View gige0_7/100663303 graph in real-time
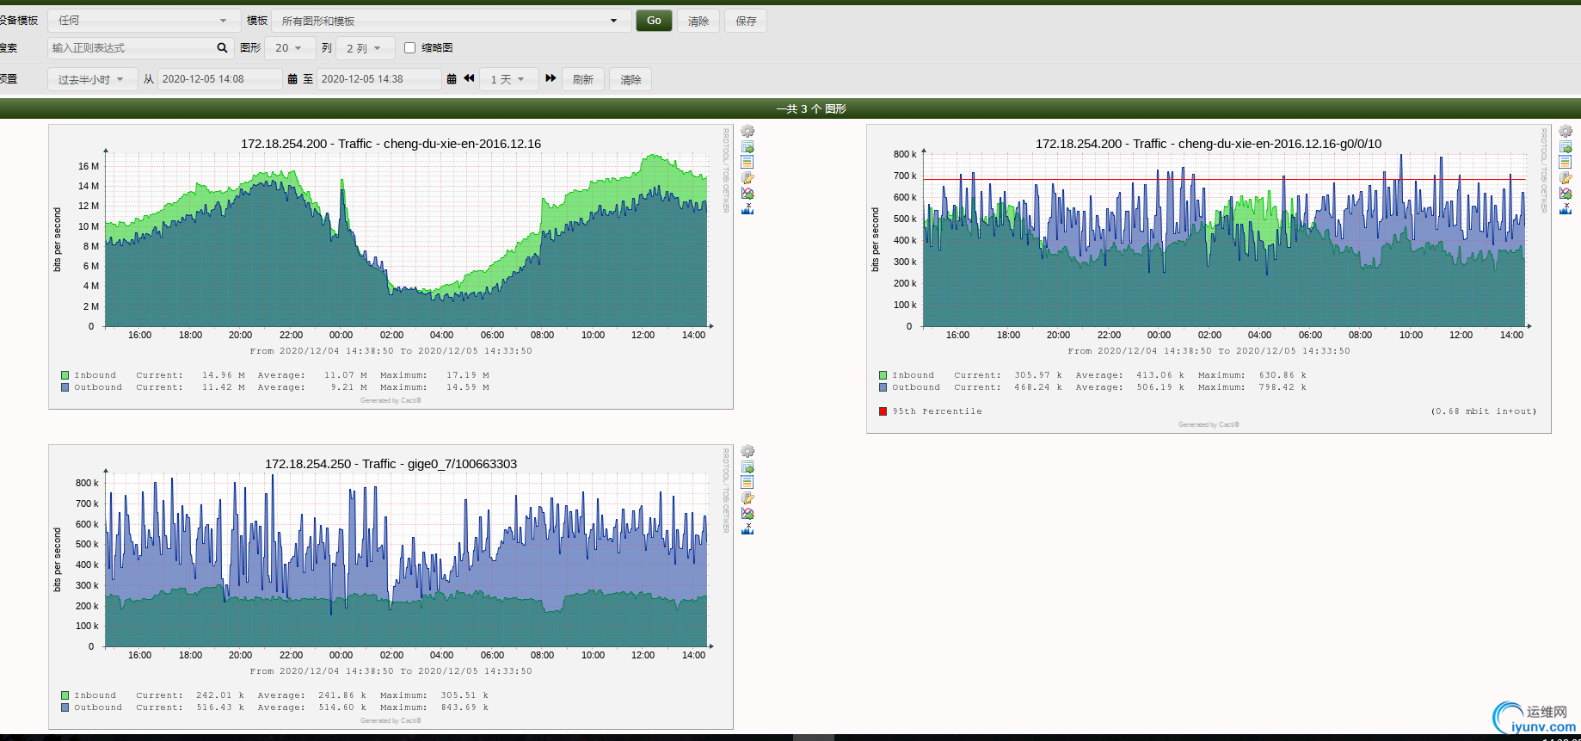 (x=747, y=514)
